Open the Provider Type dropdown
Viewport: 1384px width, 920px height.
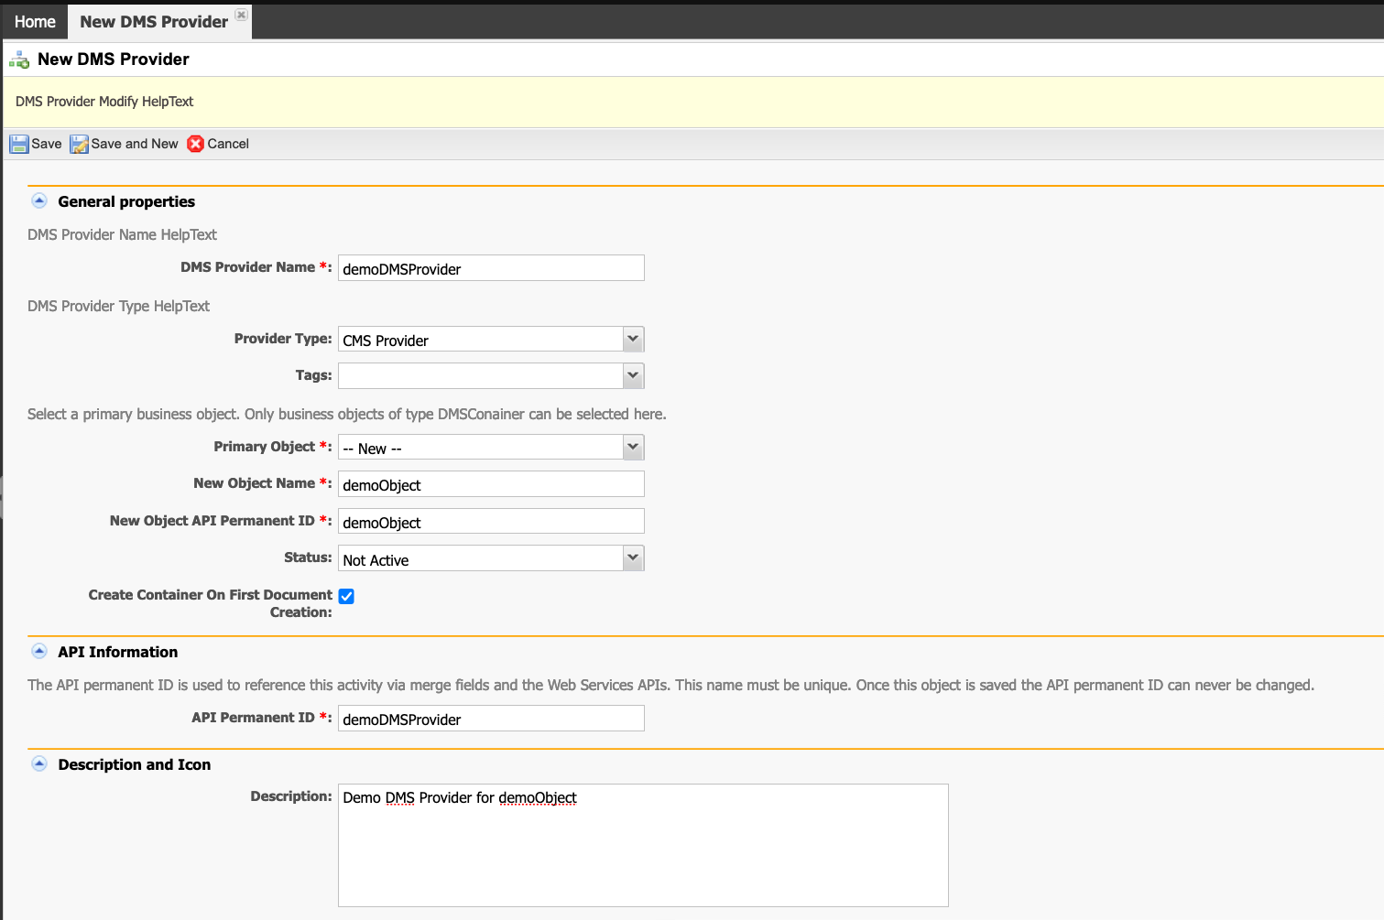(x=633, y=340)
